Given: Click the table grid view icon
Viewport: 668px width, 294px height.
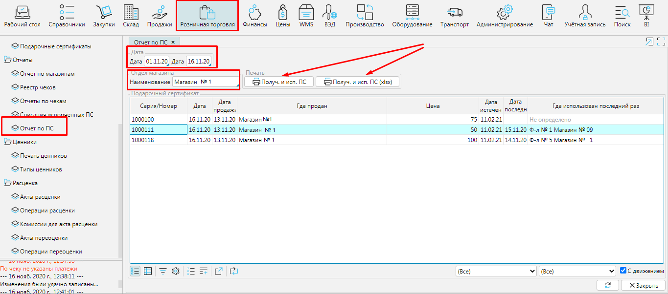Looking at the screenshot, I should pos(147,271).
